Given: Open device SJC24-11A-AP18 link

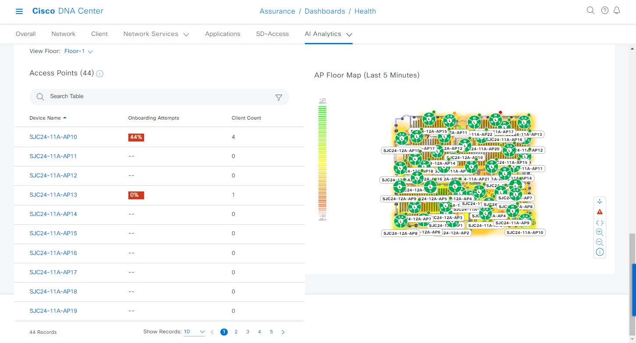Looking at the screenshot, I should (x=53, y=291).
